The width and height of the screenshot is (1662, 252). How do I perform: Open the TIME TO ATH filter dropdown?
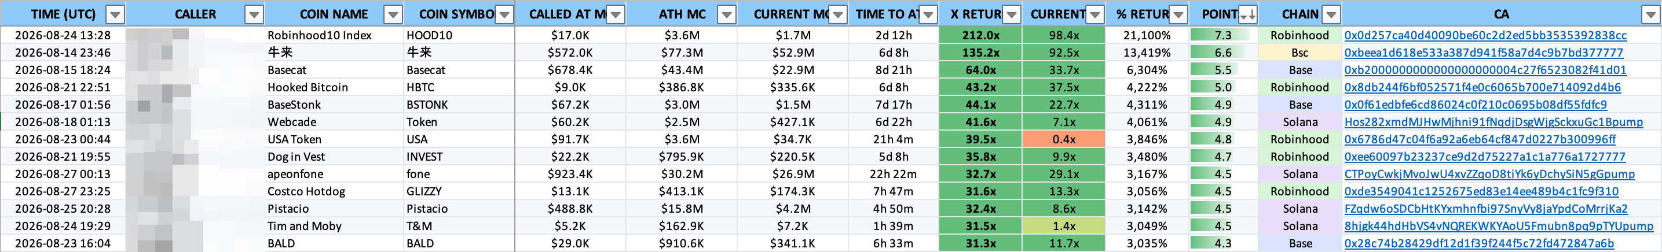coord(928,14)
